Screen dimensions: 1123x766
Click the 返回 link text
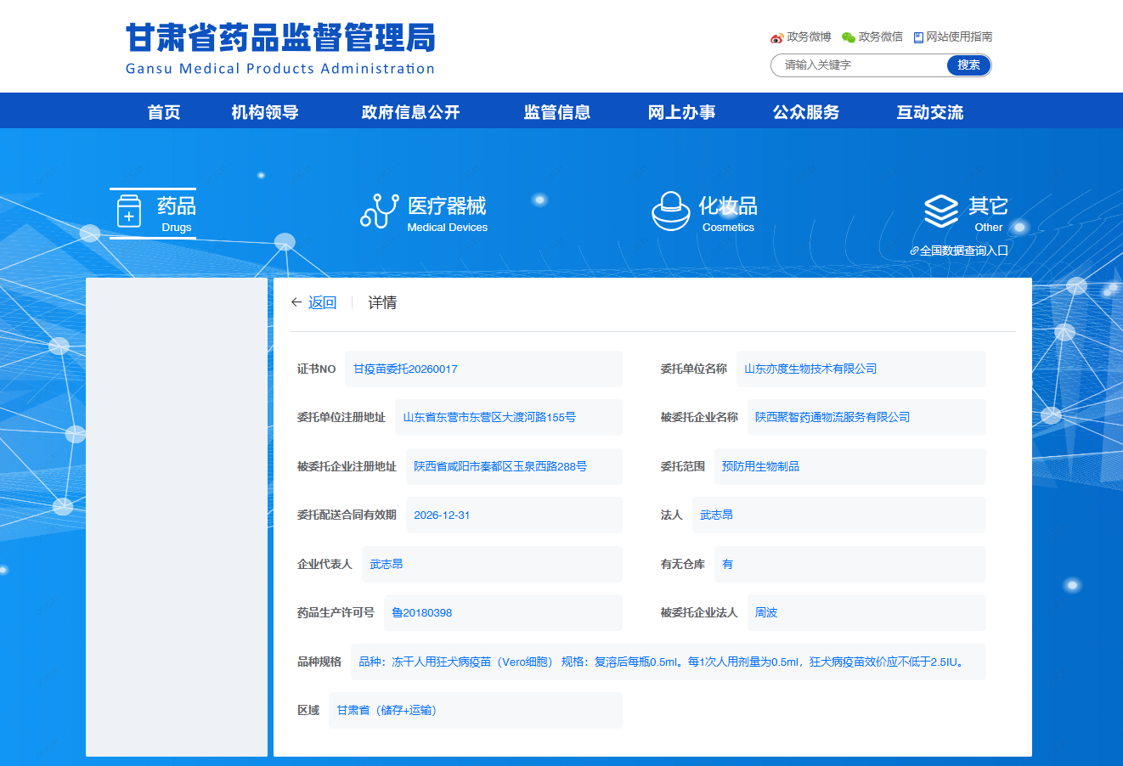click(x=322, y=302)
